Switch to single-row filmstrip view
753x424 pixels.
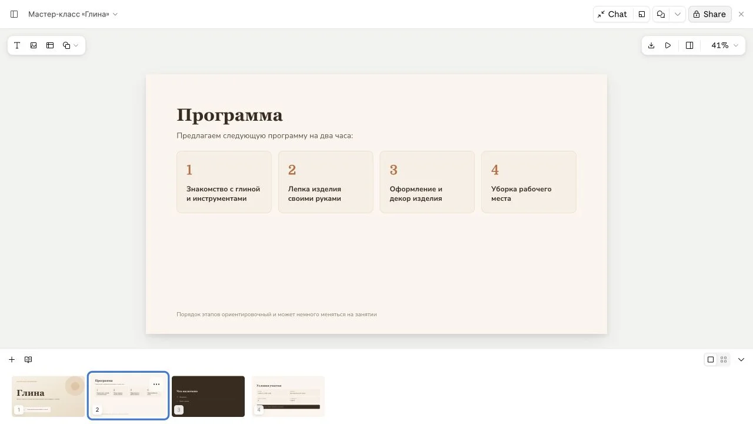(x=711, y=359)
